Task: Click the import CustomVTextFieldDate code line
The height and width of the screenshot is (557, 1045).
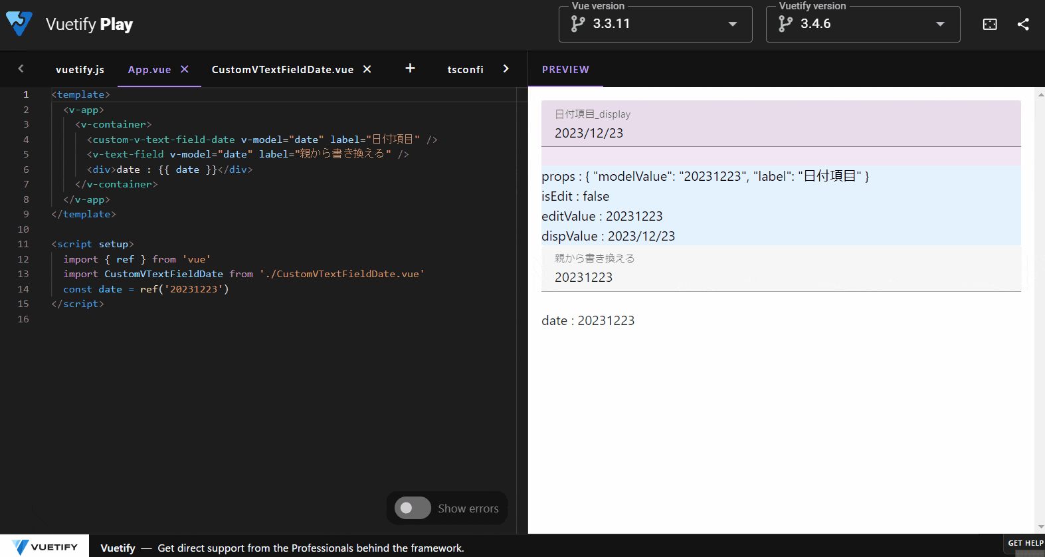Action: click(244, 274)
